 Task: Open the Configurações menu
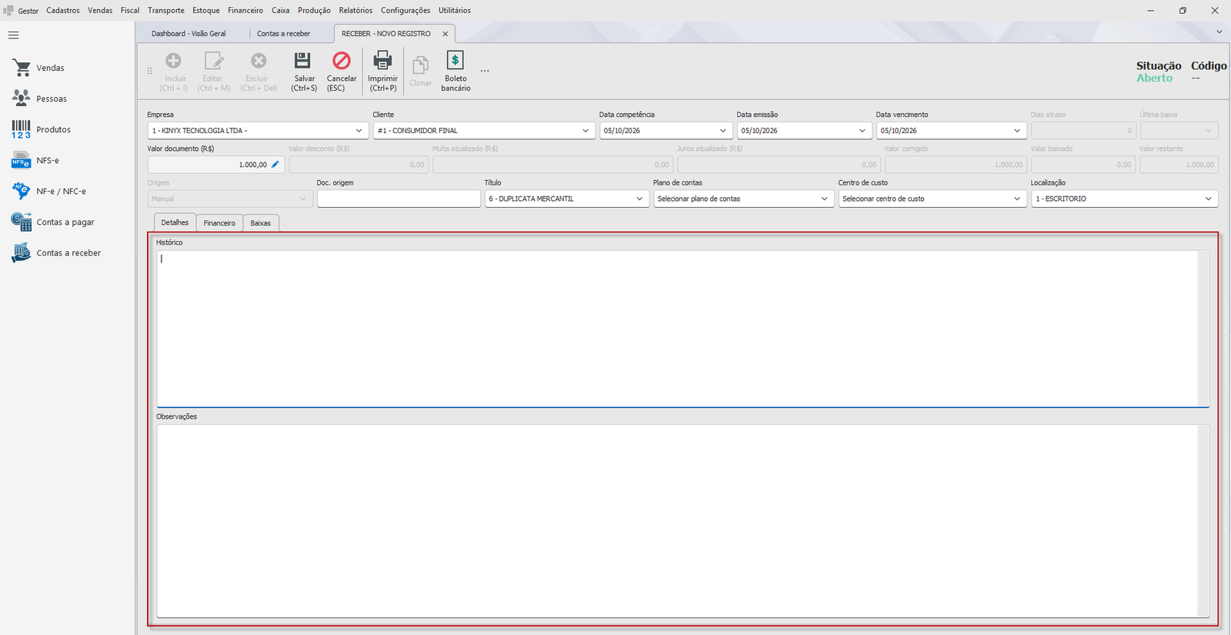(405, 11)
